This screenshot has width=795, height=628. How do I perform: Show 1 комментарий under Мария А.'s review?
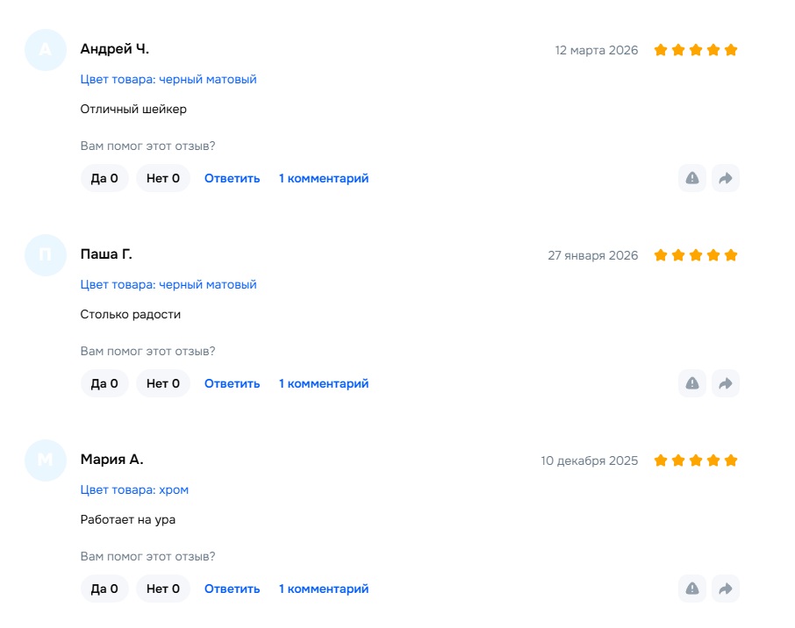point(324,589)
